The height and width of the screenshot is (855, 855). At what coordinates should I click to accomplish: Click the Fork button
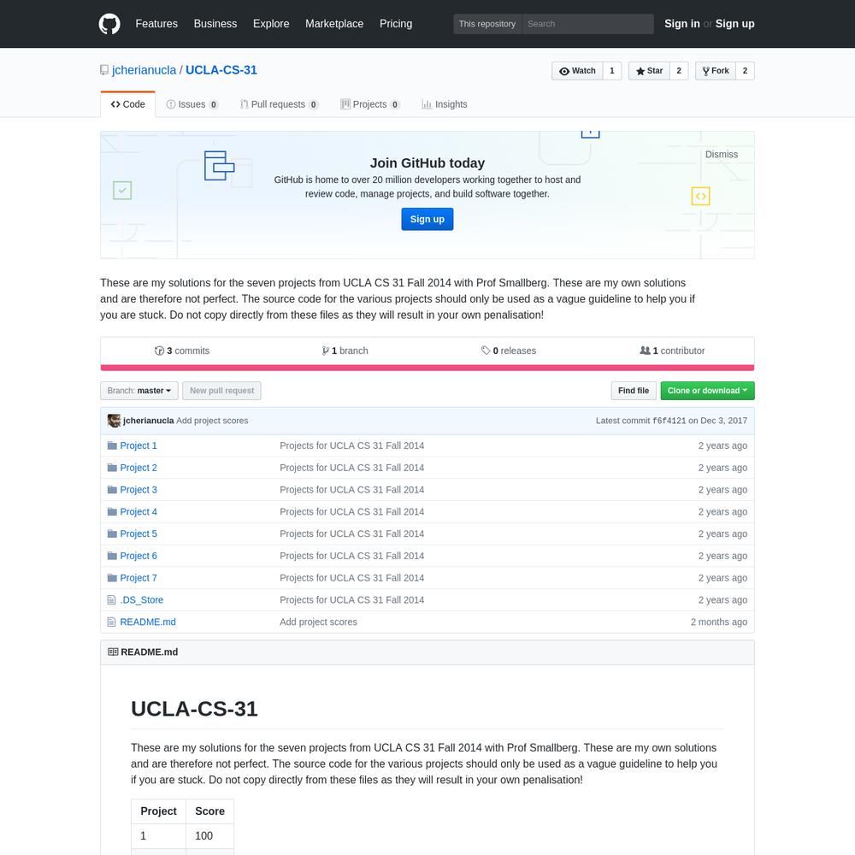[716, 71]
